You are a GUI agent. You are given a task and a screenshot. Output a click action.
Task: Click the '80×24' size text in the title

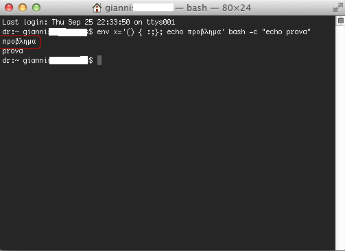coord(237,8)
